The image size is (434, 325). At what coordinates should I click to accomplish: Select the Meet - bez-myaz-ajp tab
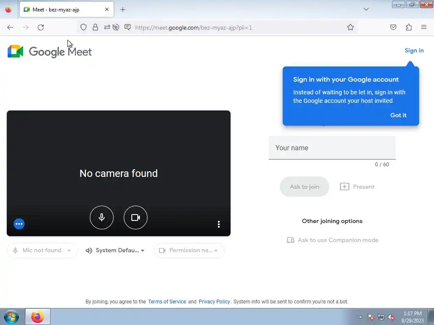pos(67,10)
